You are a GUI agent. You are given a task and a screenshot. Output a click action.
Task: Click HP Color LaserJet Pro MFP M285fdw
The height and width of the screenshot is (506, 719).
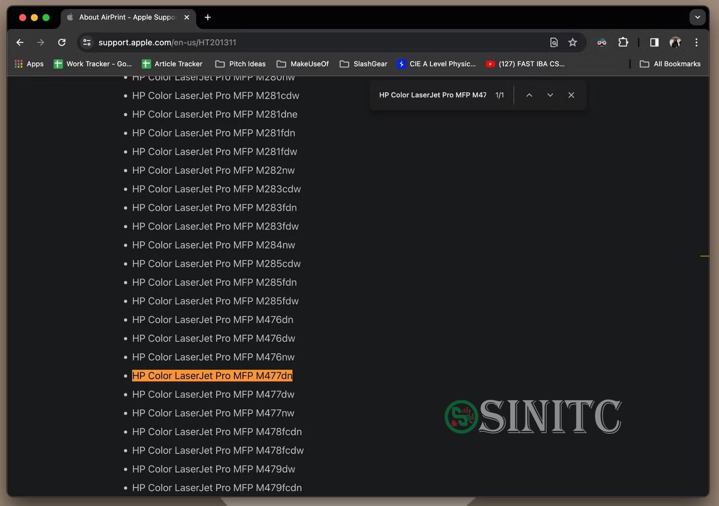(x=215, y=301)
